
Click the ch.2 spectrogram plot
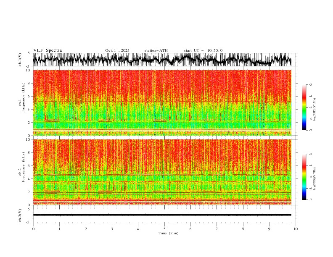click(162, 172)
